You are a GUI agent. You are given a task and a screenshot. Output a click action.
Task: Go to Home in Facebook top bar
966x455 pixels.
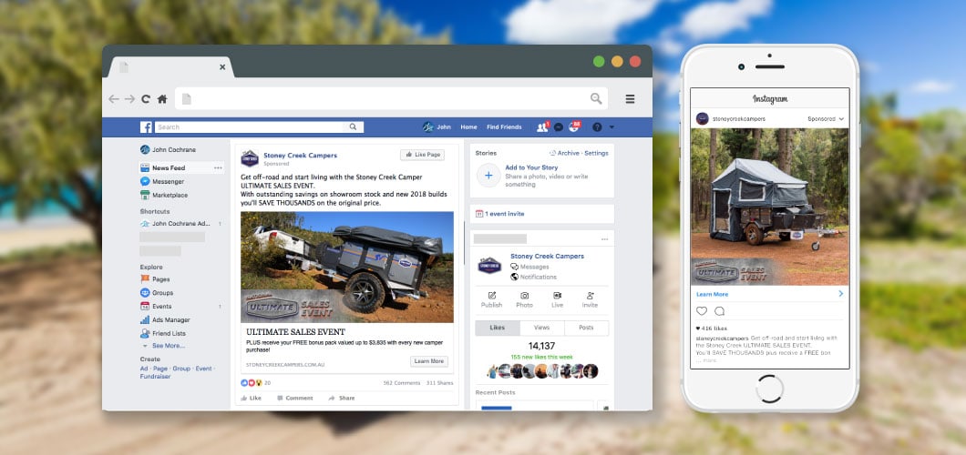468,127
